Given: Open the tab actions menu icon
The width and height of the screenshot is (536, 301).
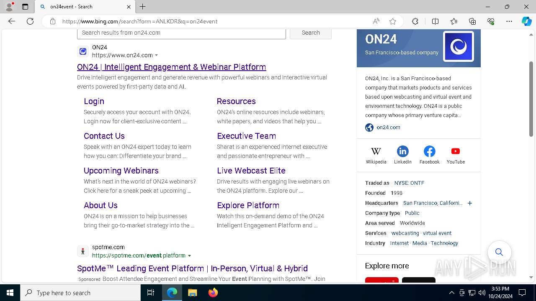Looking at the screenshot, I should [x=25, y=7].
